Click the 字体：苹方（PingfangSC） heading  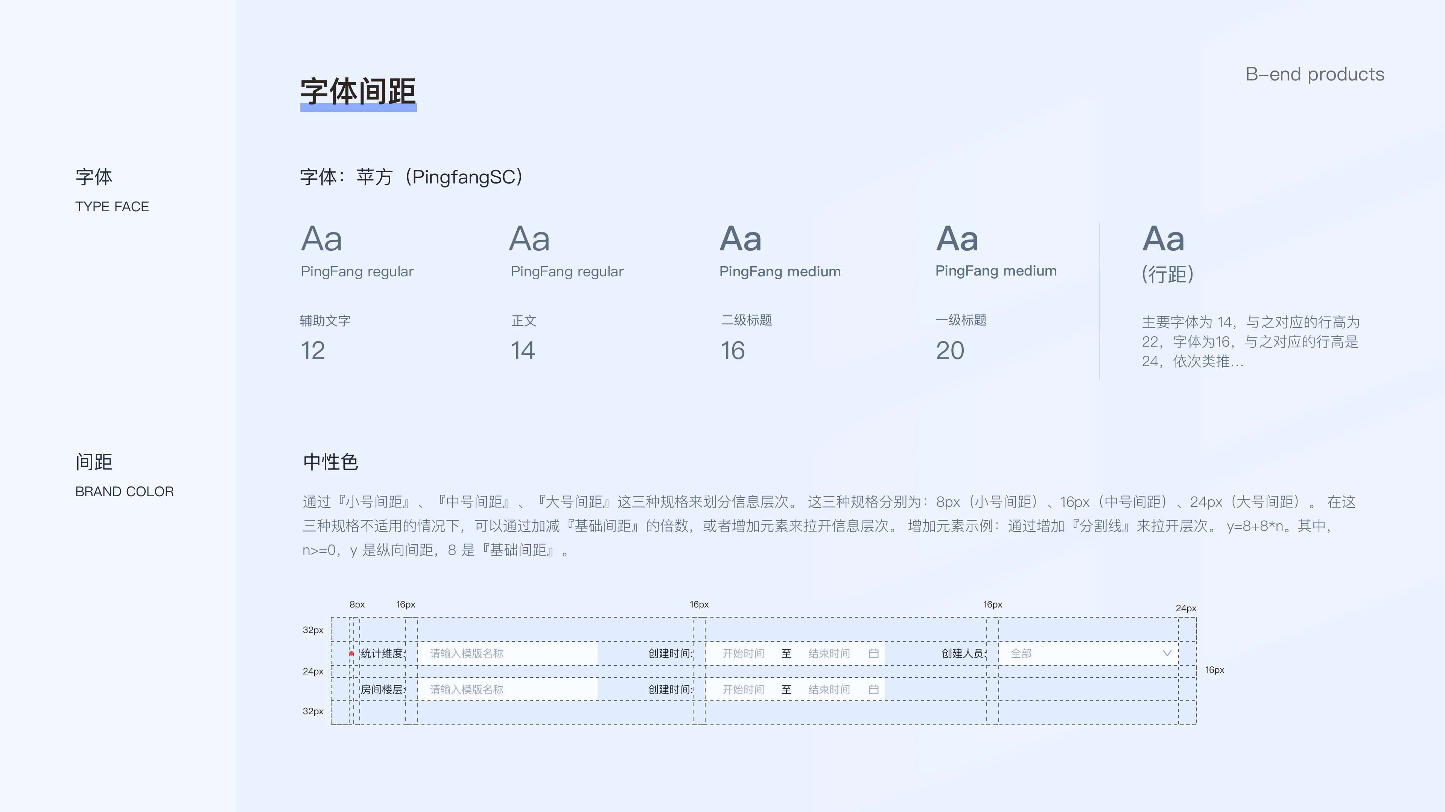pos(412,177)
